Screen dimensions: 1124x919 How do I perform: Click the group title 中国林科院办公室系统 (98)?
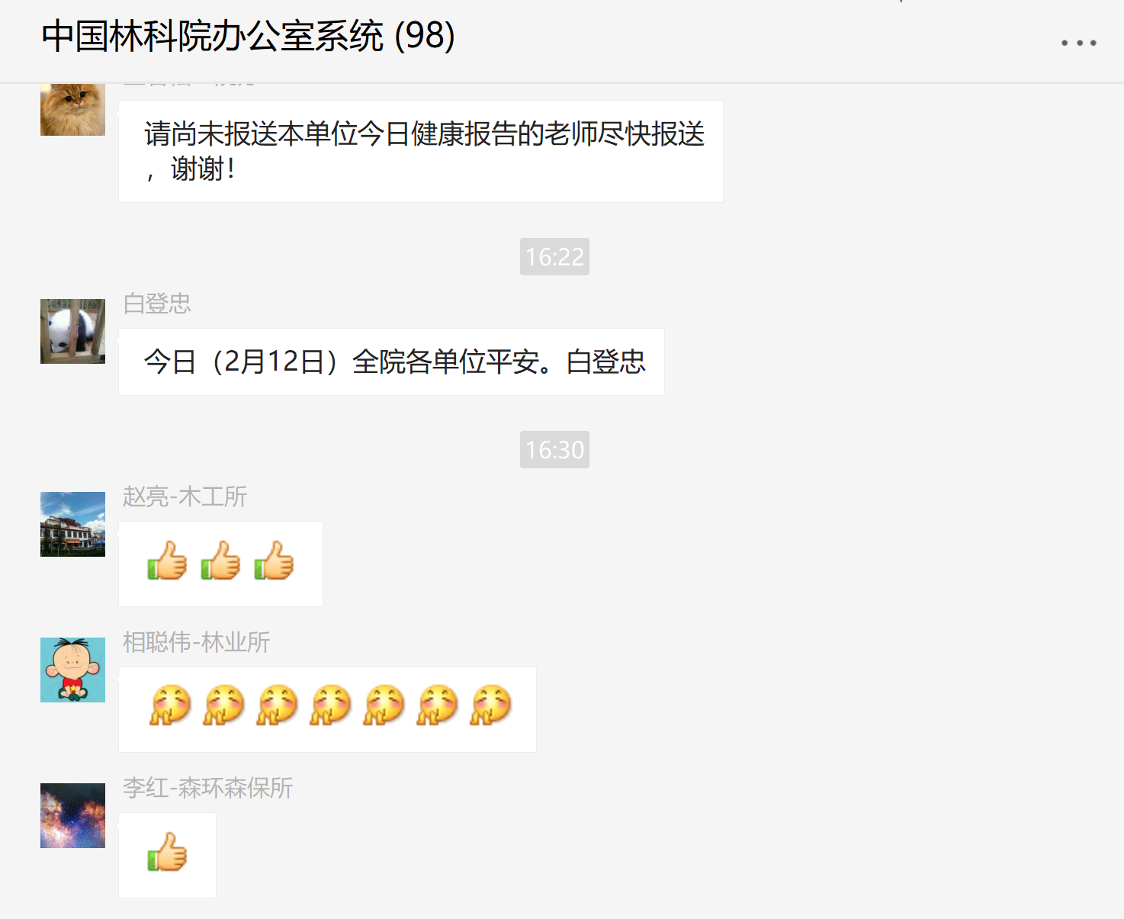tap(249, 37)
